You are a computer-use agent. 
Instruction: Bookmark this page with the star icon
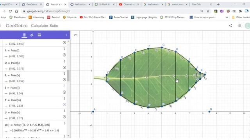[208, 11]
